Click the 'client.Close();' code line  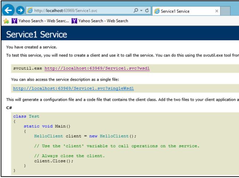point(54,161)
